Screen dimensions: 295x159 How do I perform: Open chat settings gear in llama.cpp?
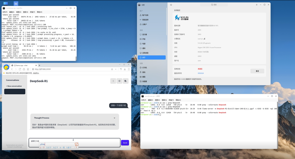point(119,81)
